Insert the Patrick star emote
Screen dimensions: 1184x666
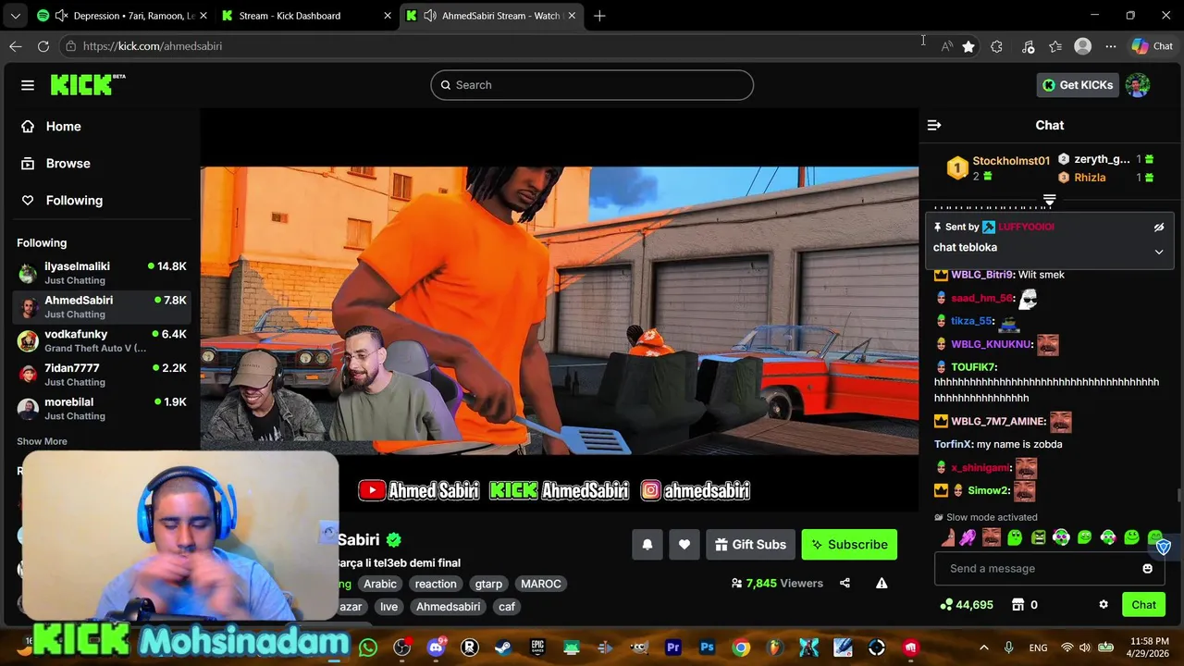pyautogui.click(x=948, y=537)
